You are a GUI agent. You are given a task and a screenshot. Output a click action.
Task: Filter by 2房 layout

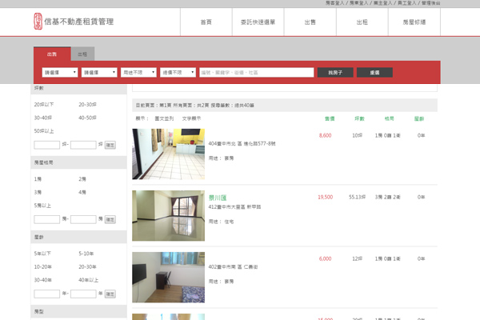point(82,179)
